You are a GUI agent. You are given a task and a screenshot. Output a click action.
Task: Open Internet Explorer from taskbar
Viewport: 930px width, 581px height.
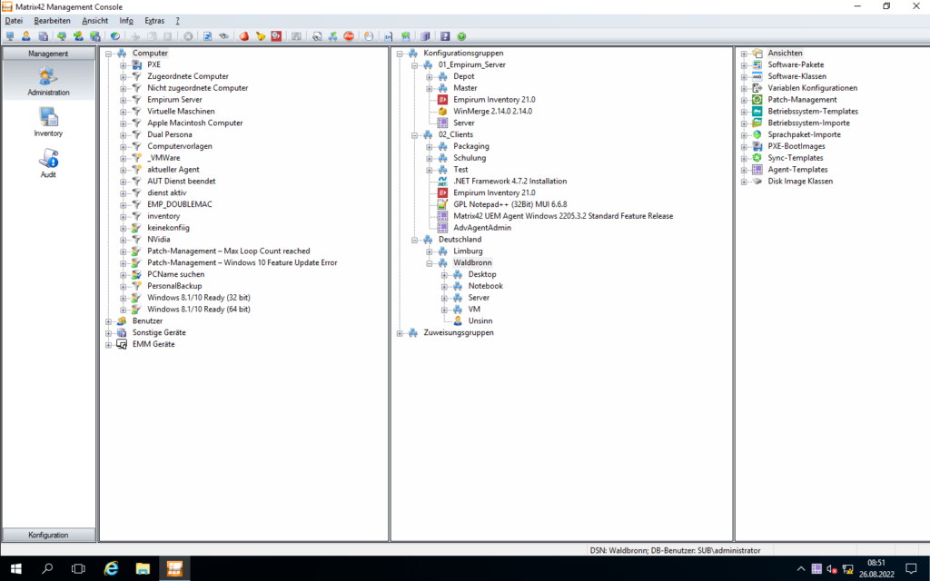pyautogui.click(x=111, y=568)
